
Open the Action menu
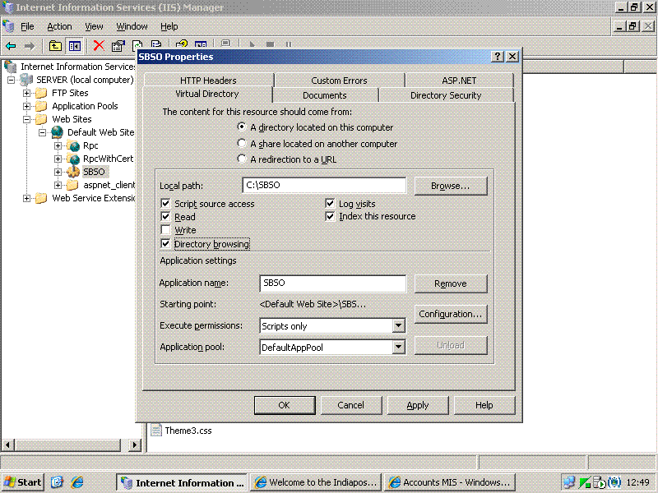pyautogui.click(x=59, y=26)
